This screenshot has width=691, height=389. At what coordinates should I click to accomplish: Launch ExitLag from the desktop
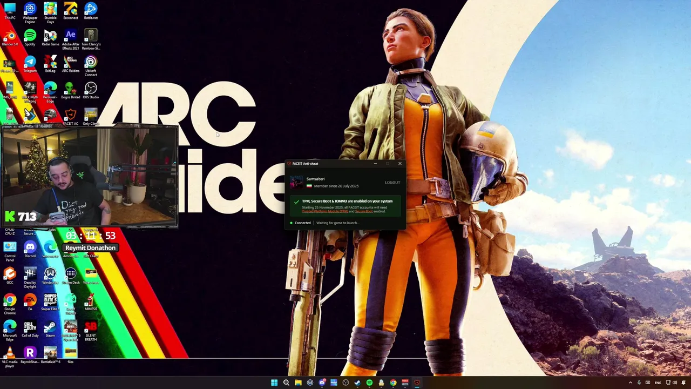pyautogui.click(x=50, y=64)
